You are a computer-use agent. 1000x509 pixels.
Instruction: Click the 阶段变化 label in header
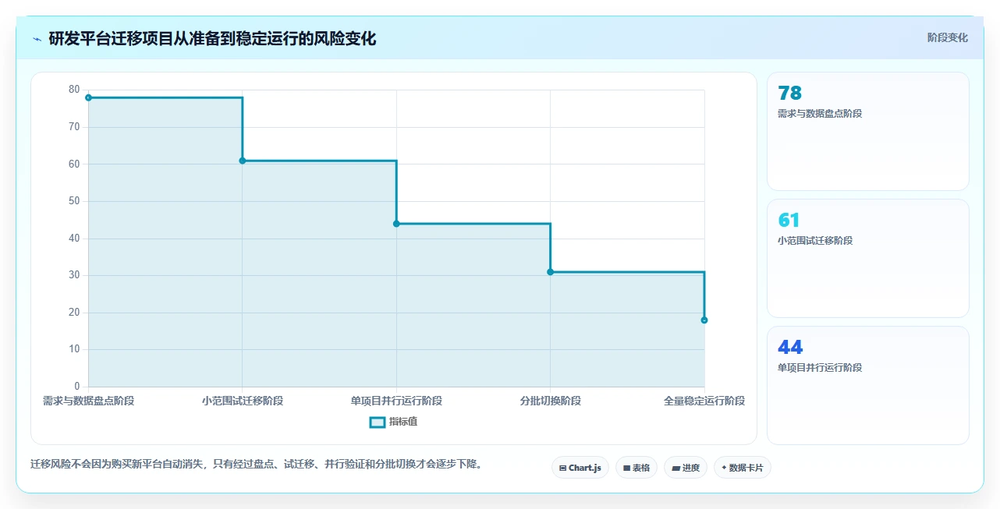(x=947, y=37)
